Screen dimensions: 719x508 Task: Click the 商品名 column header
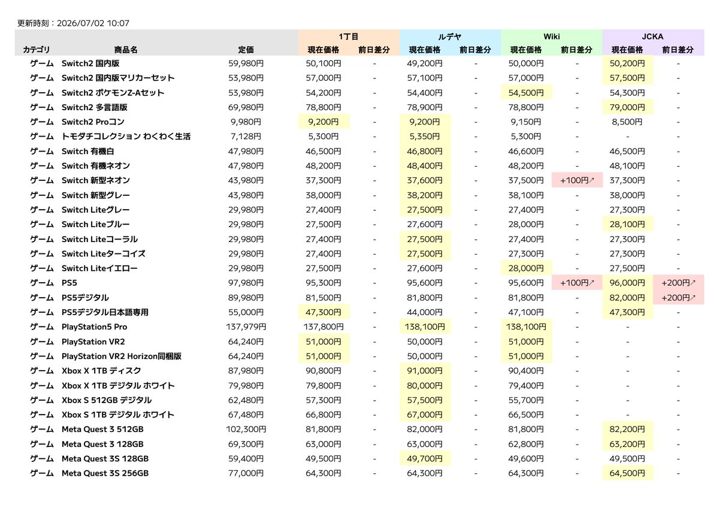click(x=126, y=50)
